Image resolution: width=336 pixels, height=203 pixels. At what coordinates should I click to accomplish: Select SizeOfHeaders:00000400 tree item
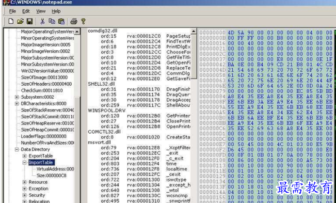(x=46, y=84)
